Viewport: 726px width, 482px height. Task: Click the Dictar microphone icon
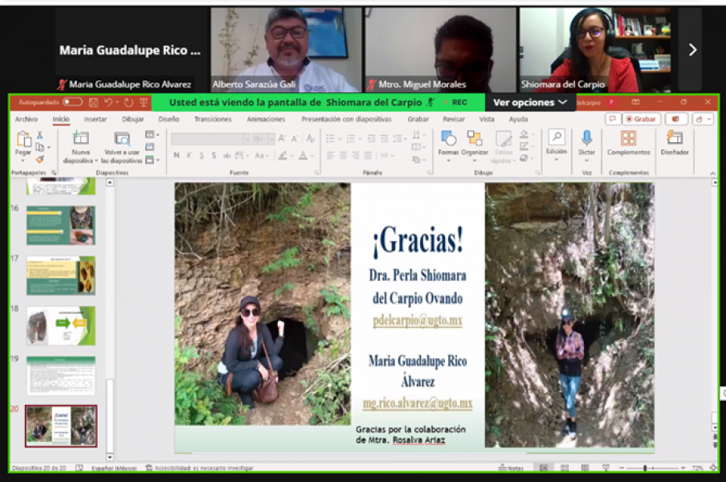pos(586,140)
